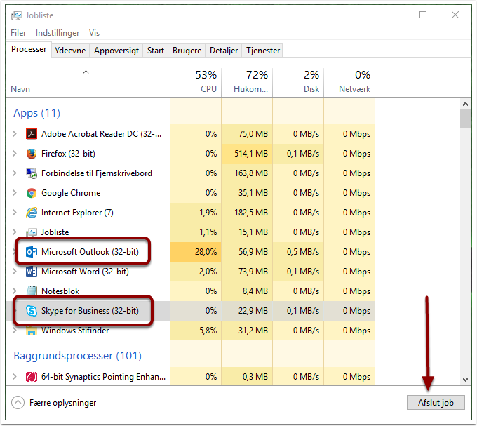Expand the Google Chrome row
This screenshot has width=477, height=426.
pyautogui.click(x=14, y=193)
